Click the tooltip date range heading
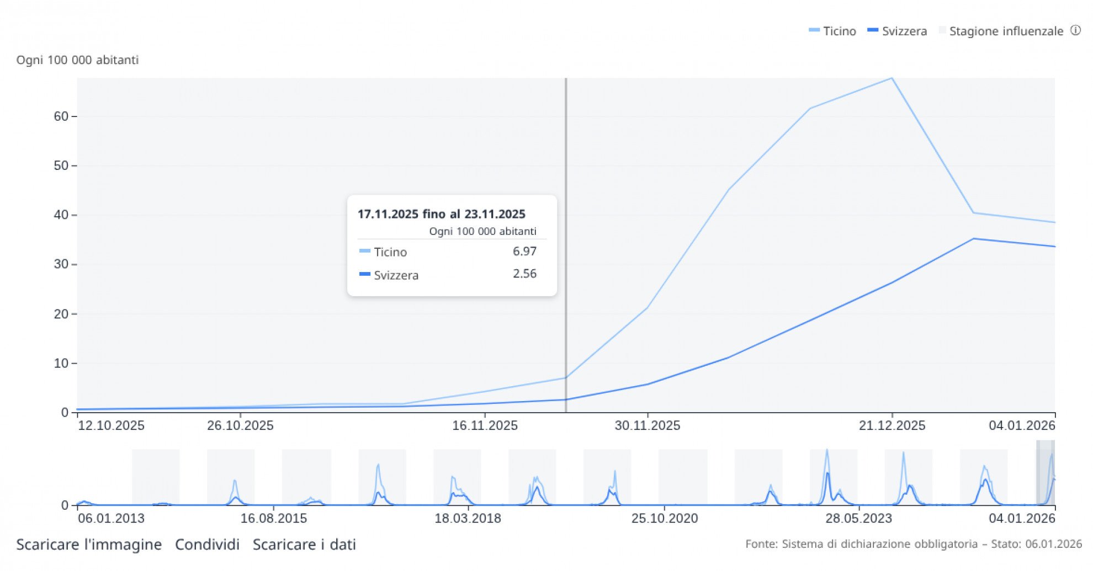 point(441,214)
